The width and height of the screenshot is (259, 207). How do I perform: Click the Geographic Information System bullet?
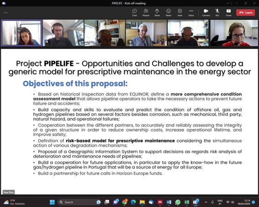point(137,154)
